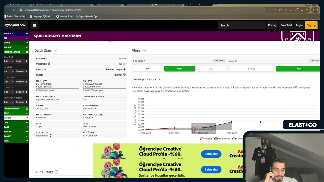Open the Pricing page

pos(272,25)
